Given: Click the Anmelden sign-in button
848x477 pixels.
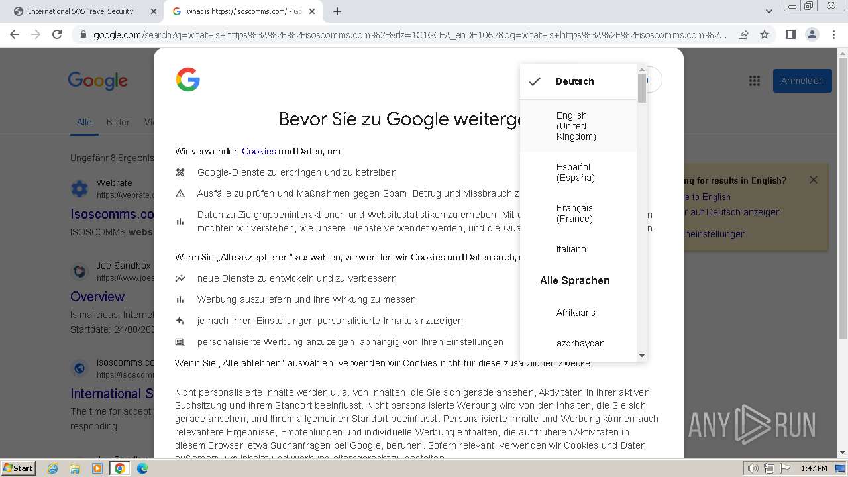Looking at the screenshot, I should tap(802, 81).
